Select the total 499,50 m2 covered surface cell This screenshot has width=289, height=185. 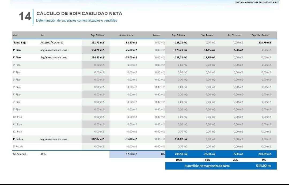[181, 154]
